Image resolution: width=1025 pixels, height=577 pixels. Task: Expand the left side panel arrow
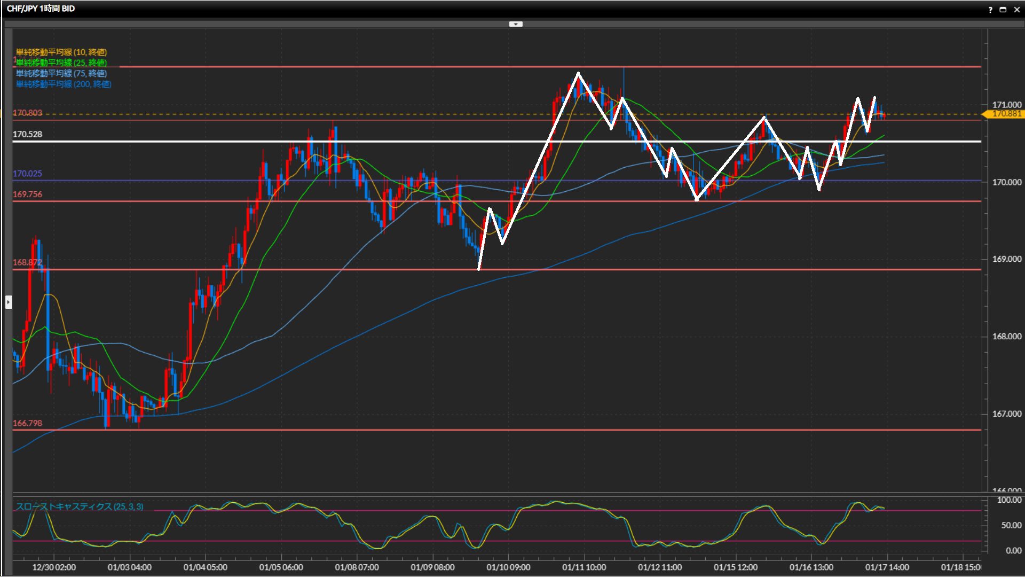point(9,302)
